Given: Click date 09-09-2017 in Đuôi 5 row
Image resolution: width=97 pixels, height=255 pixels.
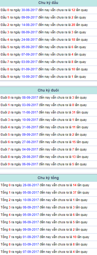Looking at the screenshot, I should click(x=30, y=135).
